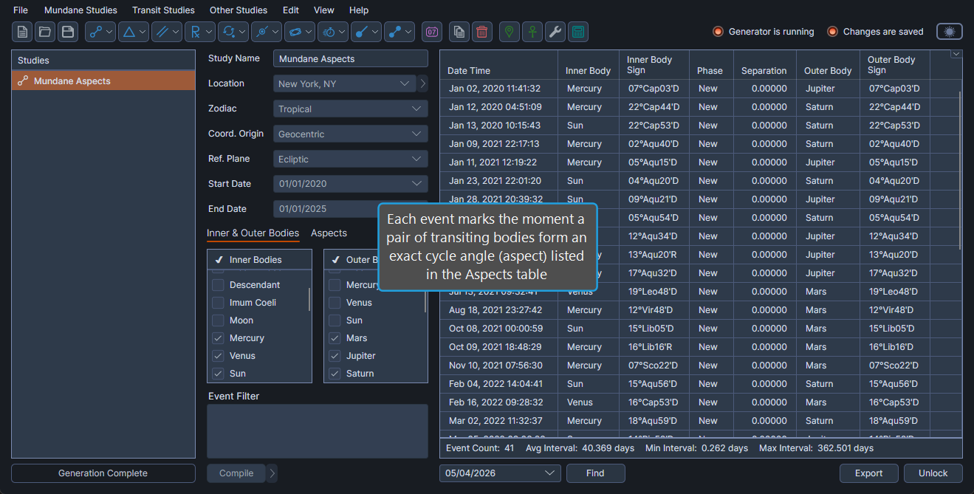Viewport: 974px width, 494px height.
Task: Click the green location pin icon
Action: [x=510, y=32]
